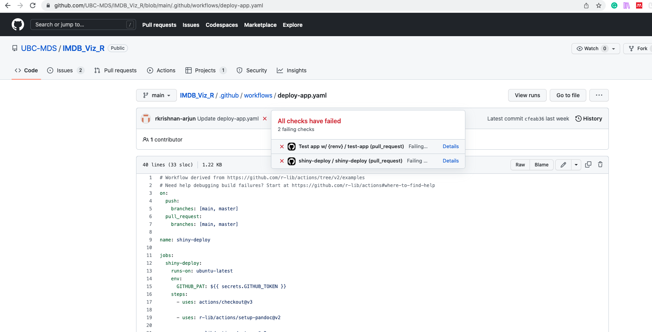
Task: Bookmark page with star icon
Action: 599,5
